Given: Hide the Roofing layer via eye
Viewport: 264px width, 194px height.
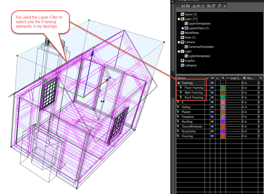Looking at the screenshot, I should pyautogui.click(x=212, y=122).
